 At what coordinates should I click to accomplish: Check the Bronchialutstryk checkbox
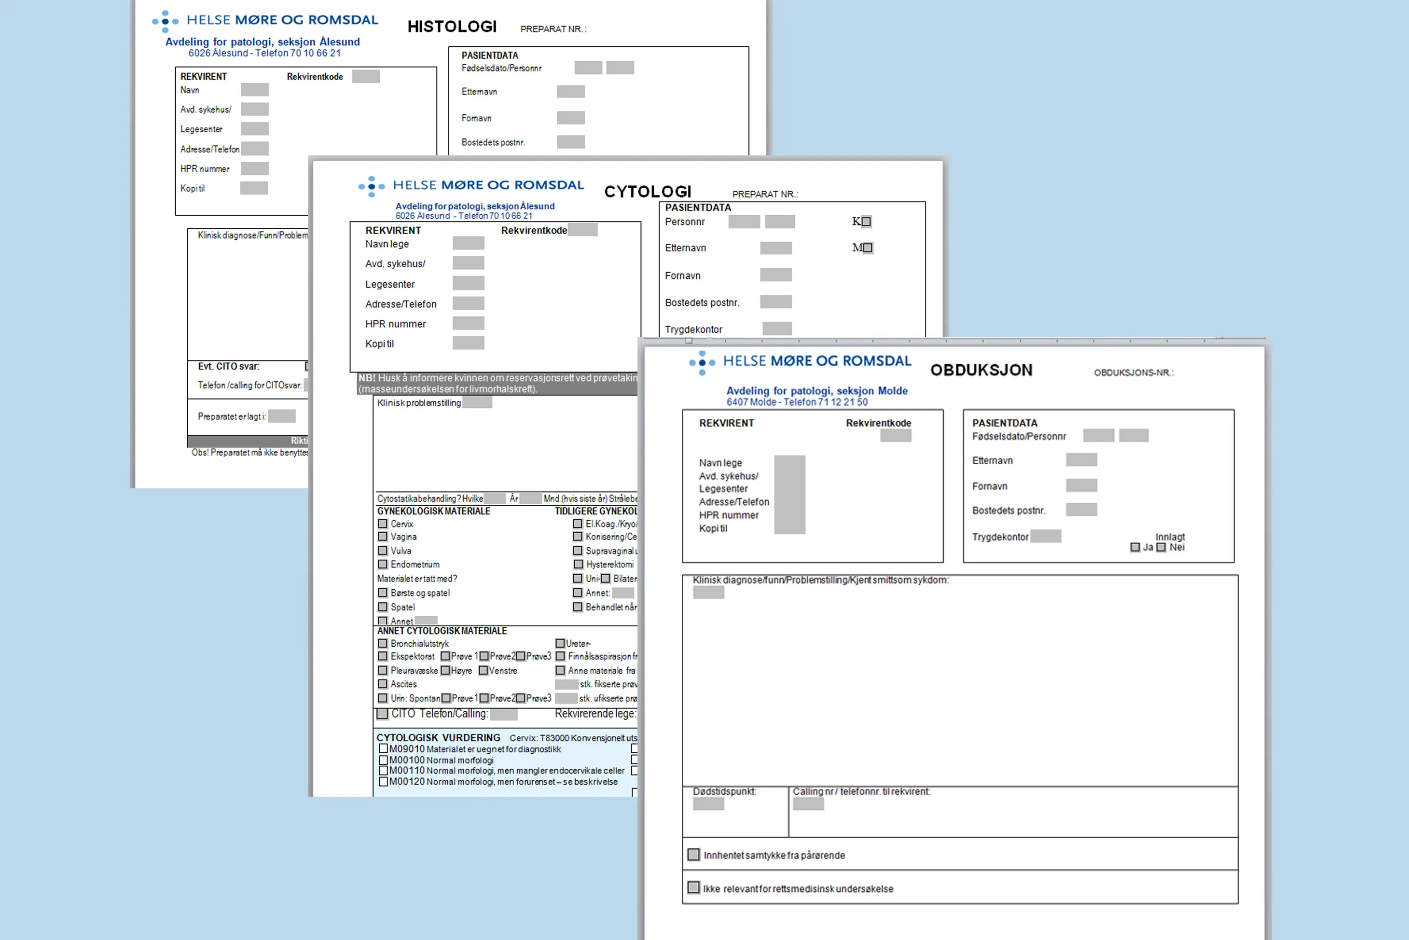pos(383,643)
